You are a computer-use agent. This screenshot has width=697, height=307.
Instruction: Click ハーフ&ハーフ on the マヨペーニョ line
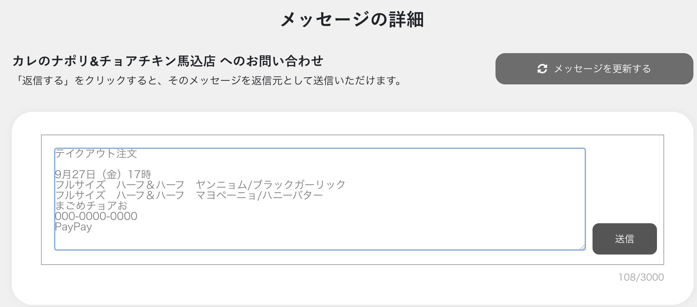point(150,195)
